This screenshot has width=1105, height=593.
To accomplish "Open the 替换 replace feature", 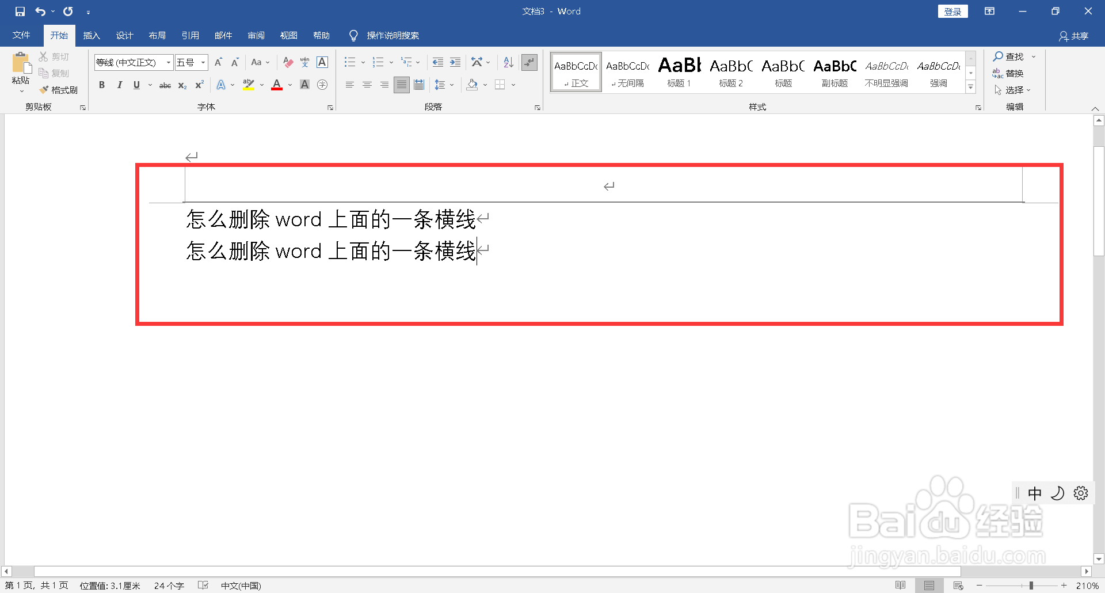I will coord(1012,73).
